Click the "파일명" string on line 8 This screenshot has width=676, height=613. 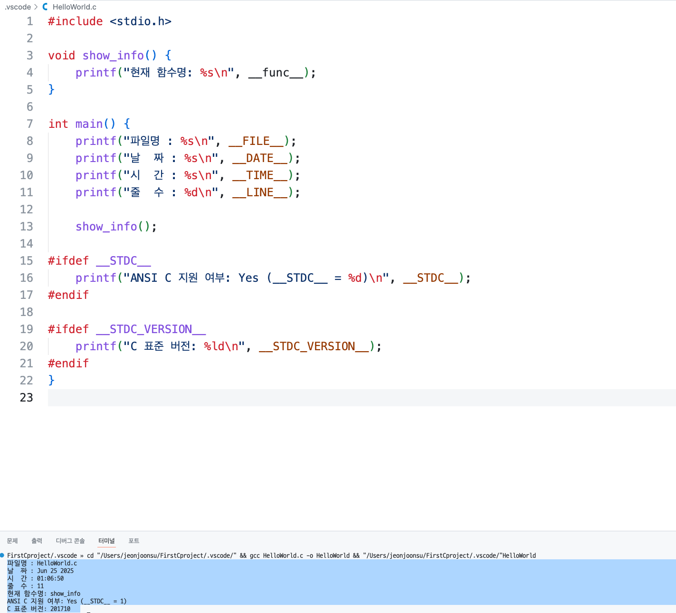pyautogui.click(x=169, y=141)
